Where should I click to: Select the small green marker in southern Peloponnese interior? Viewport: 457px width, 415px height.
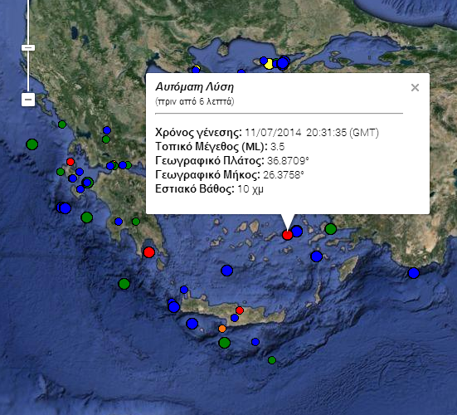click(136, 222)
